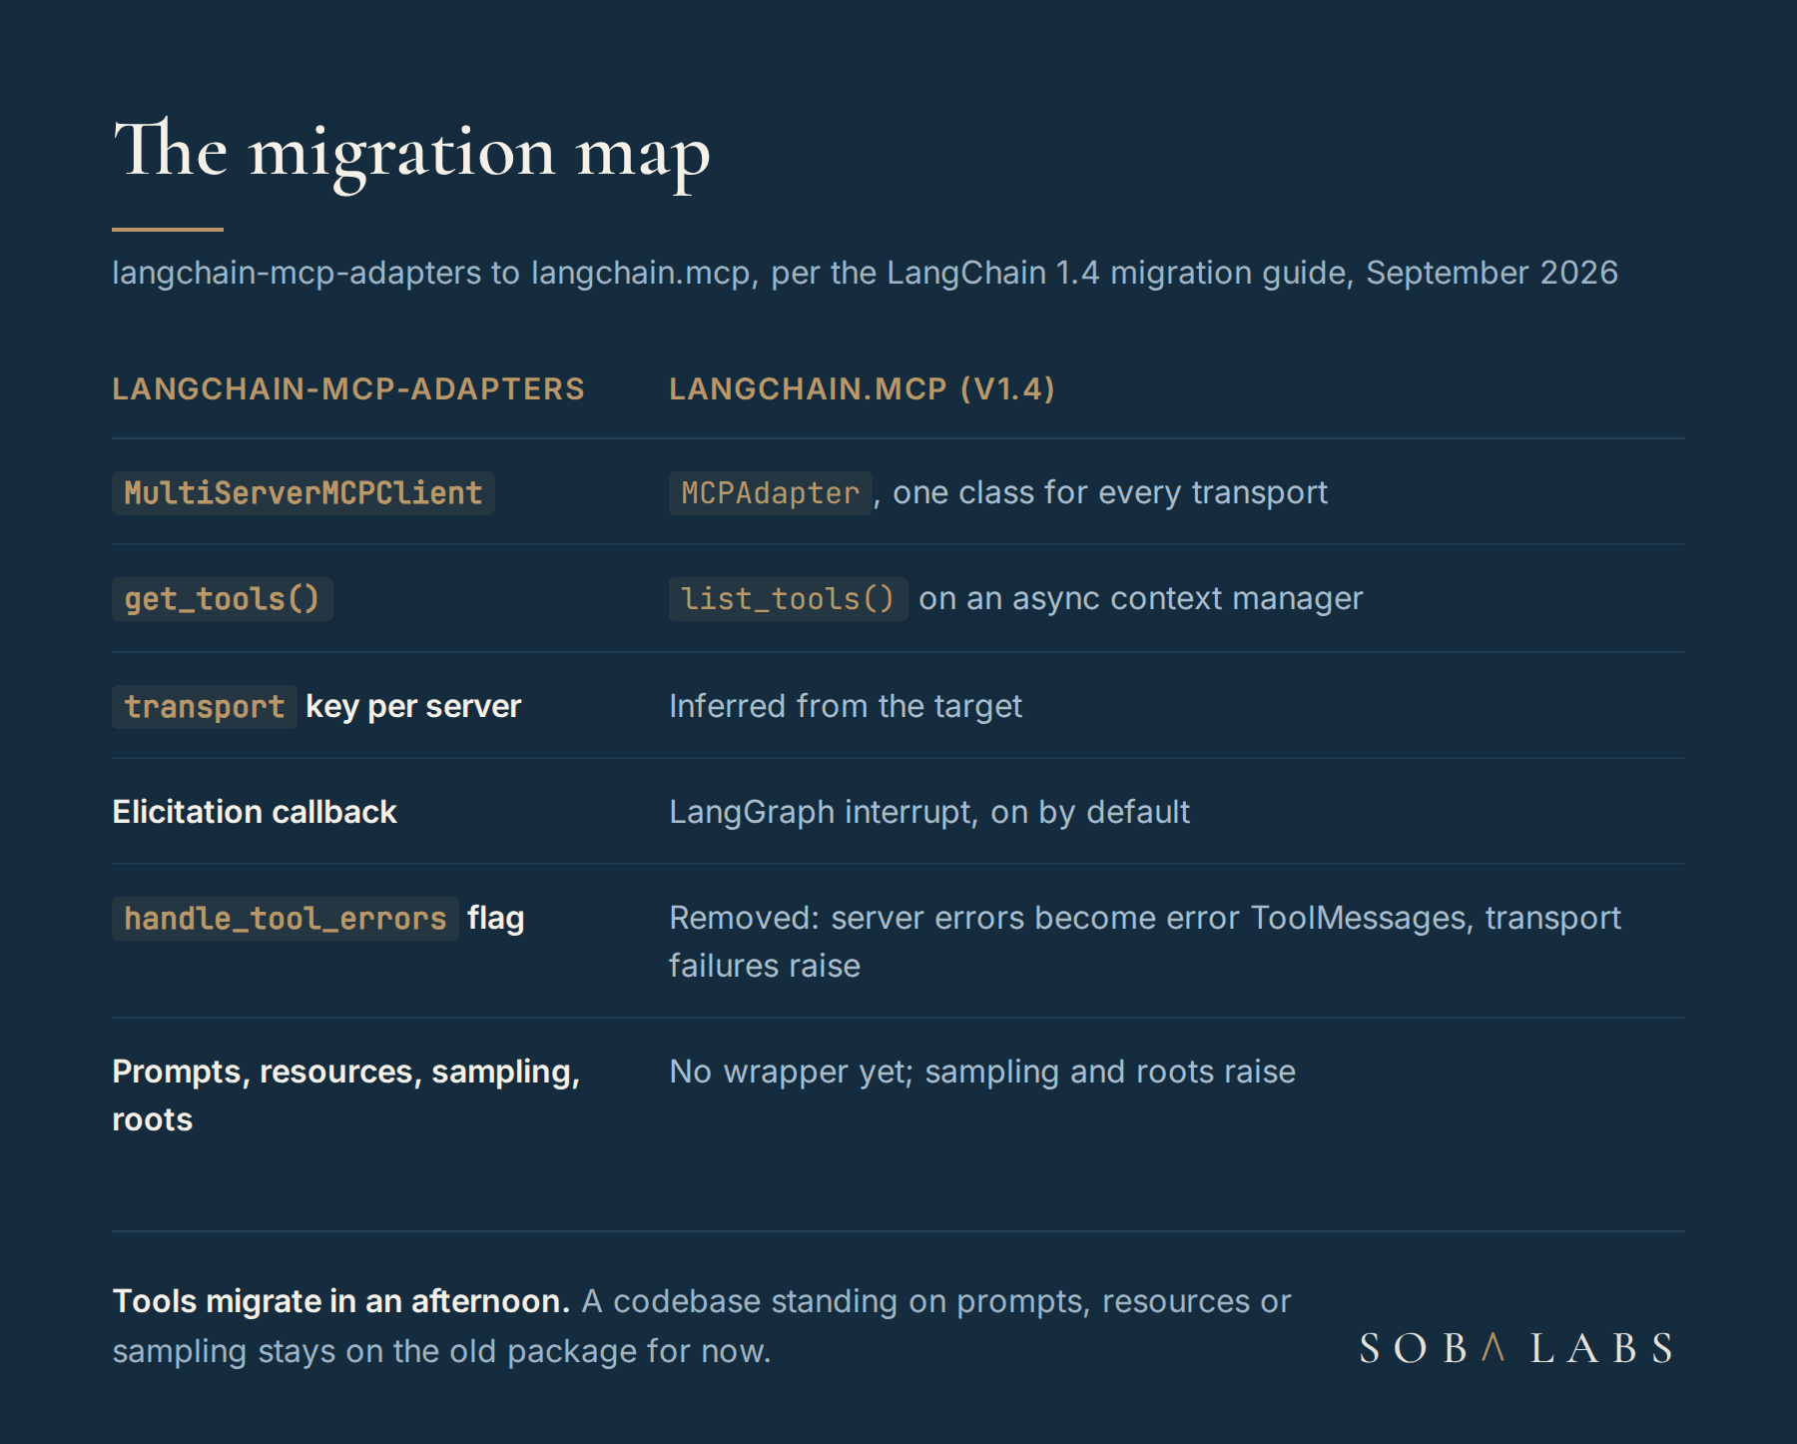This screenshot has height=1444, width=1797.
Task: Click the word 'flag' after handle_tool_errors
Action: (496, 918)
